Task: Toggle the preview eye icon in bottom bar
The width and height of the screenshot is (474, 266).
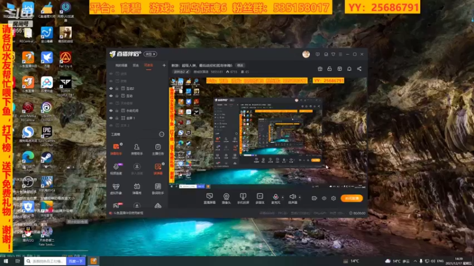Action: coord(324,198)
